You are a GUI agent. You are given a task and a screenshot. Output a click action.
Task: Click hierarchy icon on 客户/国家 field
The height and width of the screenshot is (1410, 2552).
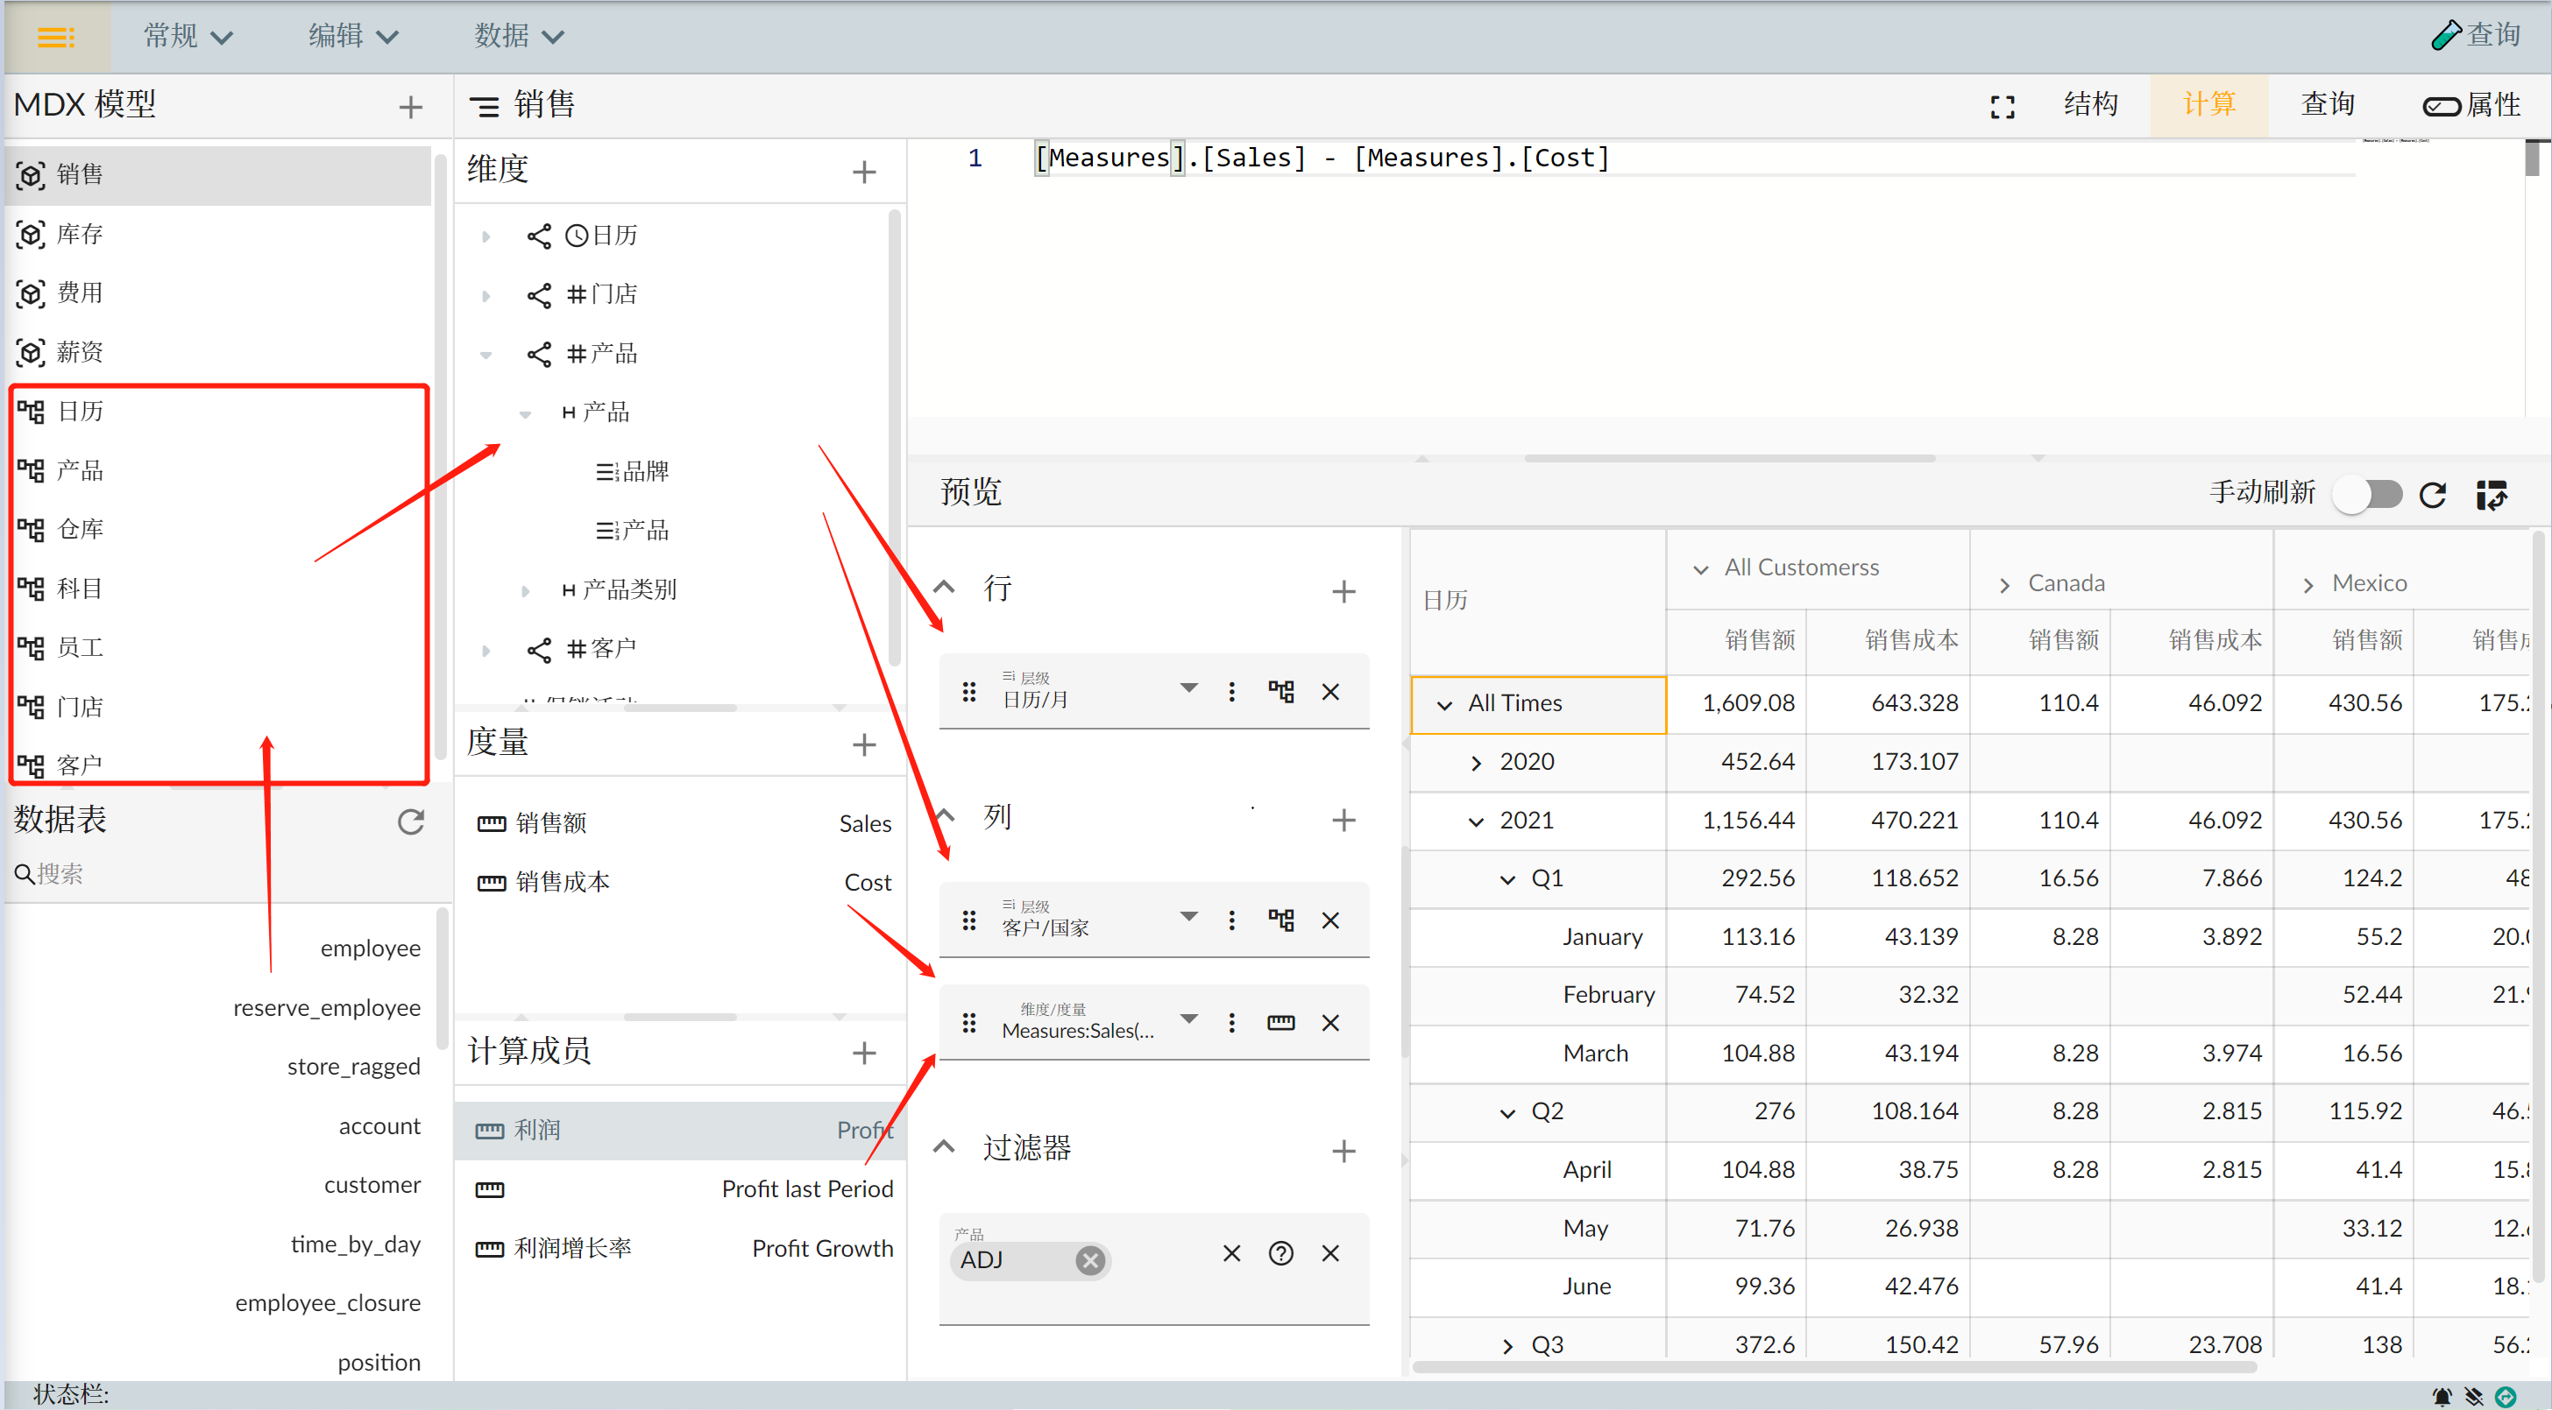(x=1281, y=920)
